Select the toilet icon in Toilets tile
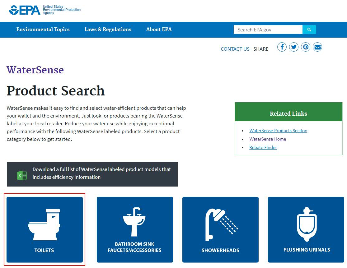347x268 pixels. pyautogui.click(x=44, y=224)
